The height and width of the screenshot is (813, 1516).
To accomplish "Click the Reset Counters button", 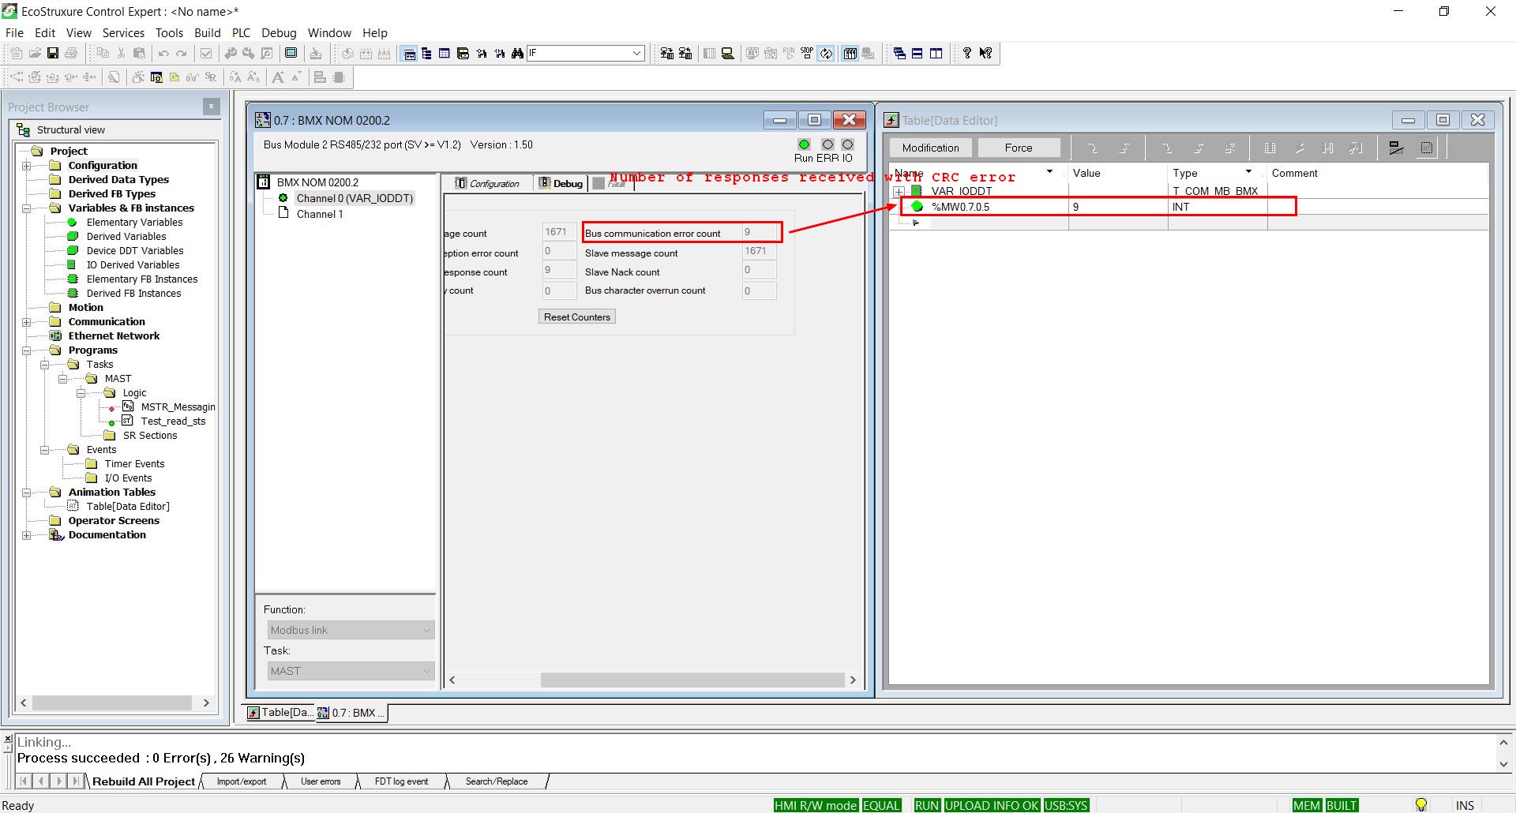I will point(577,317).
